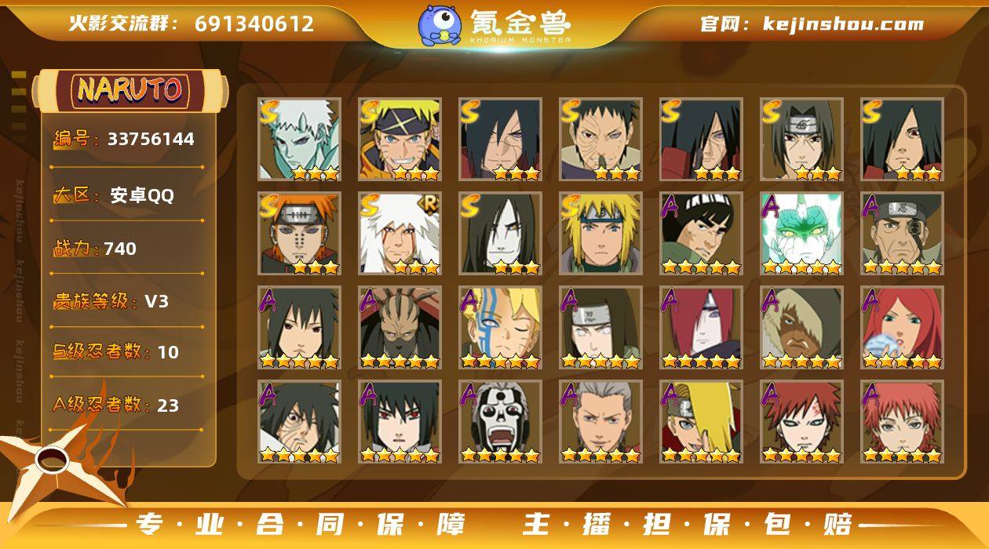The height and width of the screenshot is (549, 989).
Task: Choose the Itachi S-rank portrait with forehead protector
Action: coord(801,140)
